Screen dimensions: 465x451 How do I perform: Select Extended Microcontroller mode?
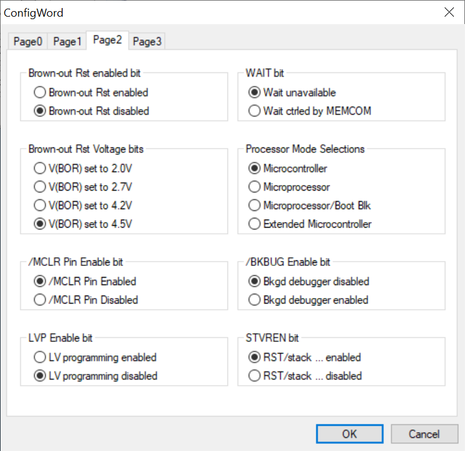[x=310, y=224]
